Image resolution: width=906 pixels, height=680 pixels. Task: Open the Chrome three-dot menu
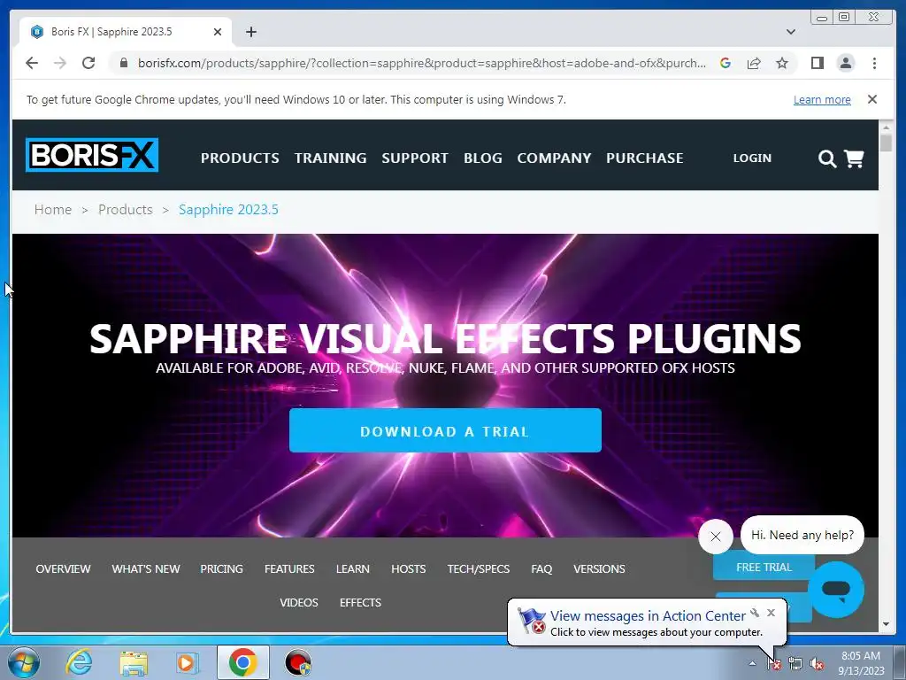click(875, 63)
